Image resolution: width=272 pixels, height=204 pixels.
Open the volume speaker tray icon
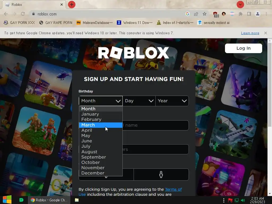[x=243, y=200]
